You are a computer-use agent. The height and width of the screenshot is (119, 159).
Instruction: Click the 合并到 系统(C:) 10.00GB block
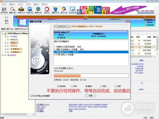coord(61,35)
